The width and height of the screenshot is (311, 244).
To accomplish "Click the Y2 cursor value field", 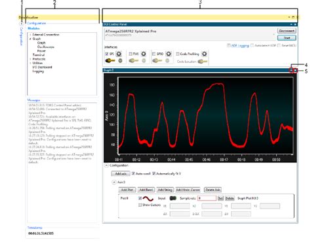I will [270, 206].
